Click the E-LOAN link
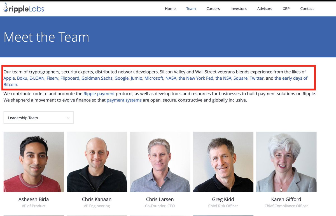The width and height of the screenshot is (336, 216). point(37,78)
